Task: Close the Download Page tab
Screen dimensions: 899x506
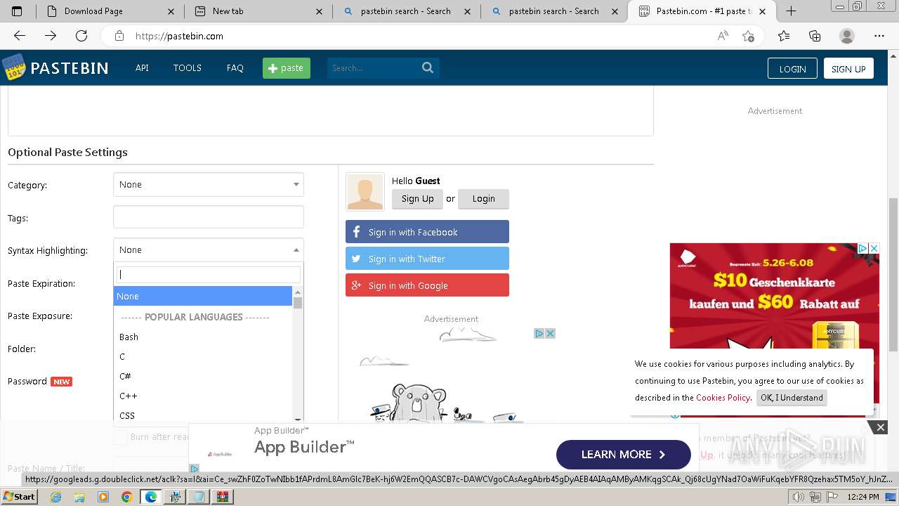Action: (x=171, y=11)
